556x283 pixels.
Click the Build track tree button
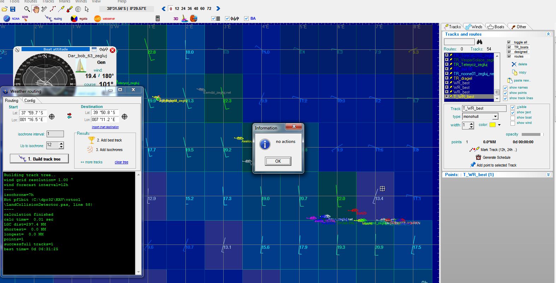click(39, 159)
